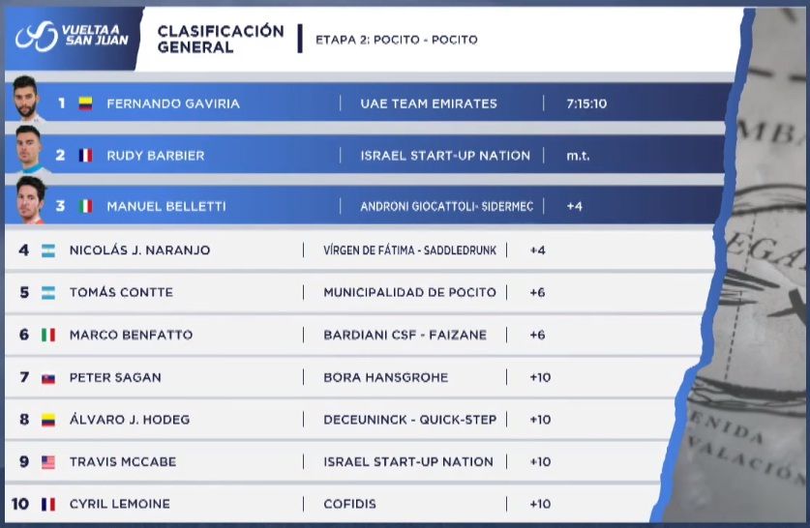Viewport: 810px width, 528px height.
Task: Click the Colombian flag beside Álvaro J. Hodeg
Action: [48, 420]
